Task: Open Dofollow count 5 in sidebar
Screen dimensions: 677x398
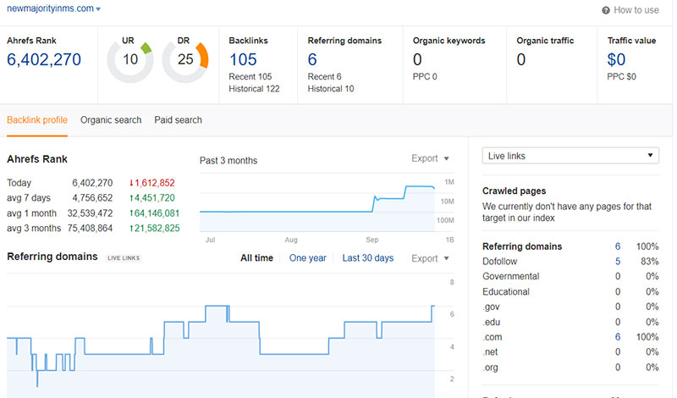Action: pyautogui.click(x=618, y=262)
